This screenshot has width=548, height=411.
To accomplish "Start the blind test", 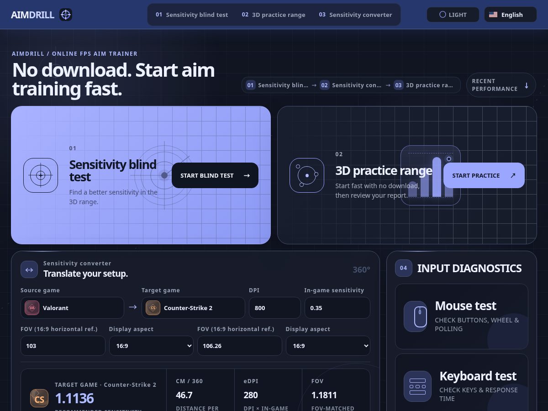I will coord(215,175).
